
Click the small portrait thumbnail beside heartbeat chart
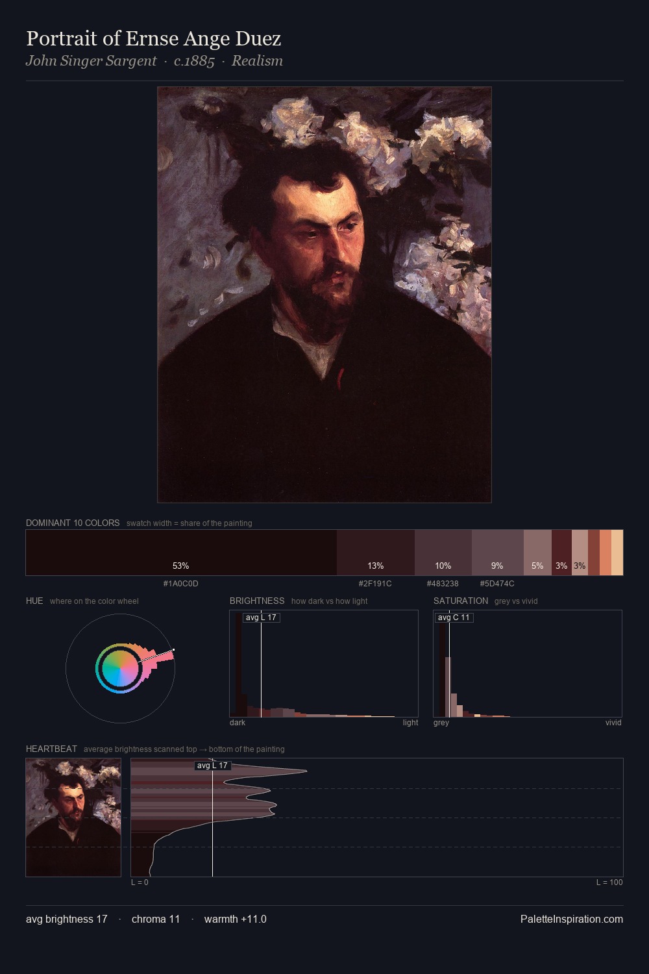click(x=73, y=818)
